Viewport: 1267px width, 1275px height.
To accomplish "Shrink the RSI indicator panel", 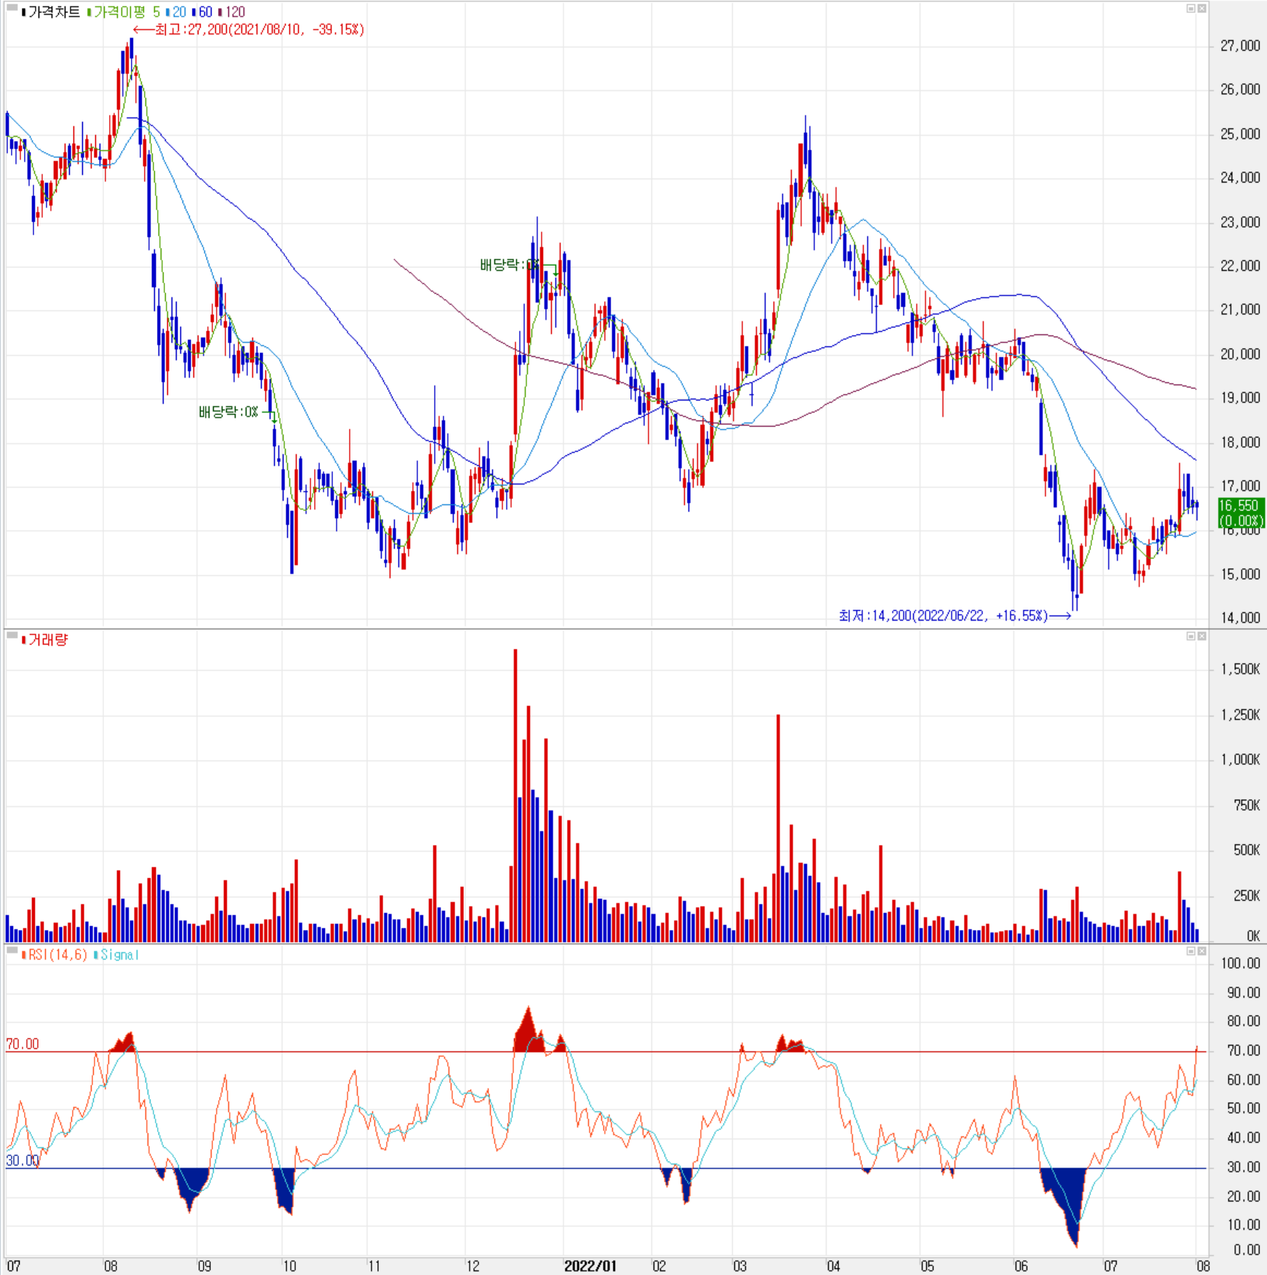I will coord(1191,951).
